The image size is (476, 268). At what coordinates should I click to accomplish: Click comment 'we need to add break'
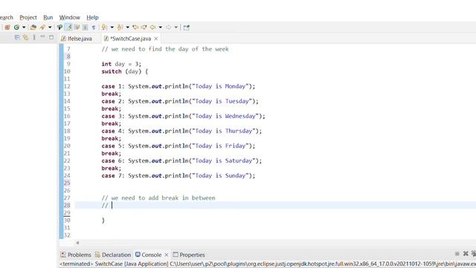145,198
